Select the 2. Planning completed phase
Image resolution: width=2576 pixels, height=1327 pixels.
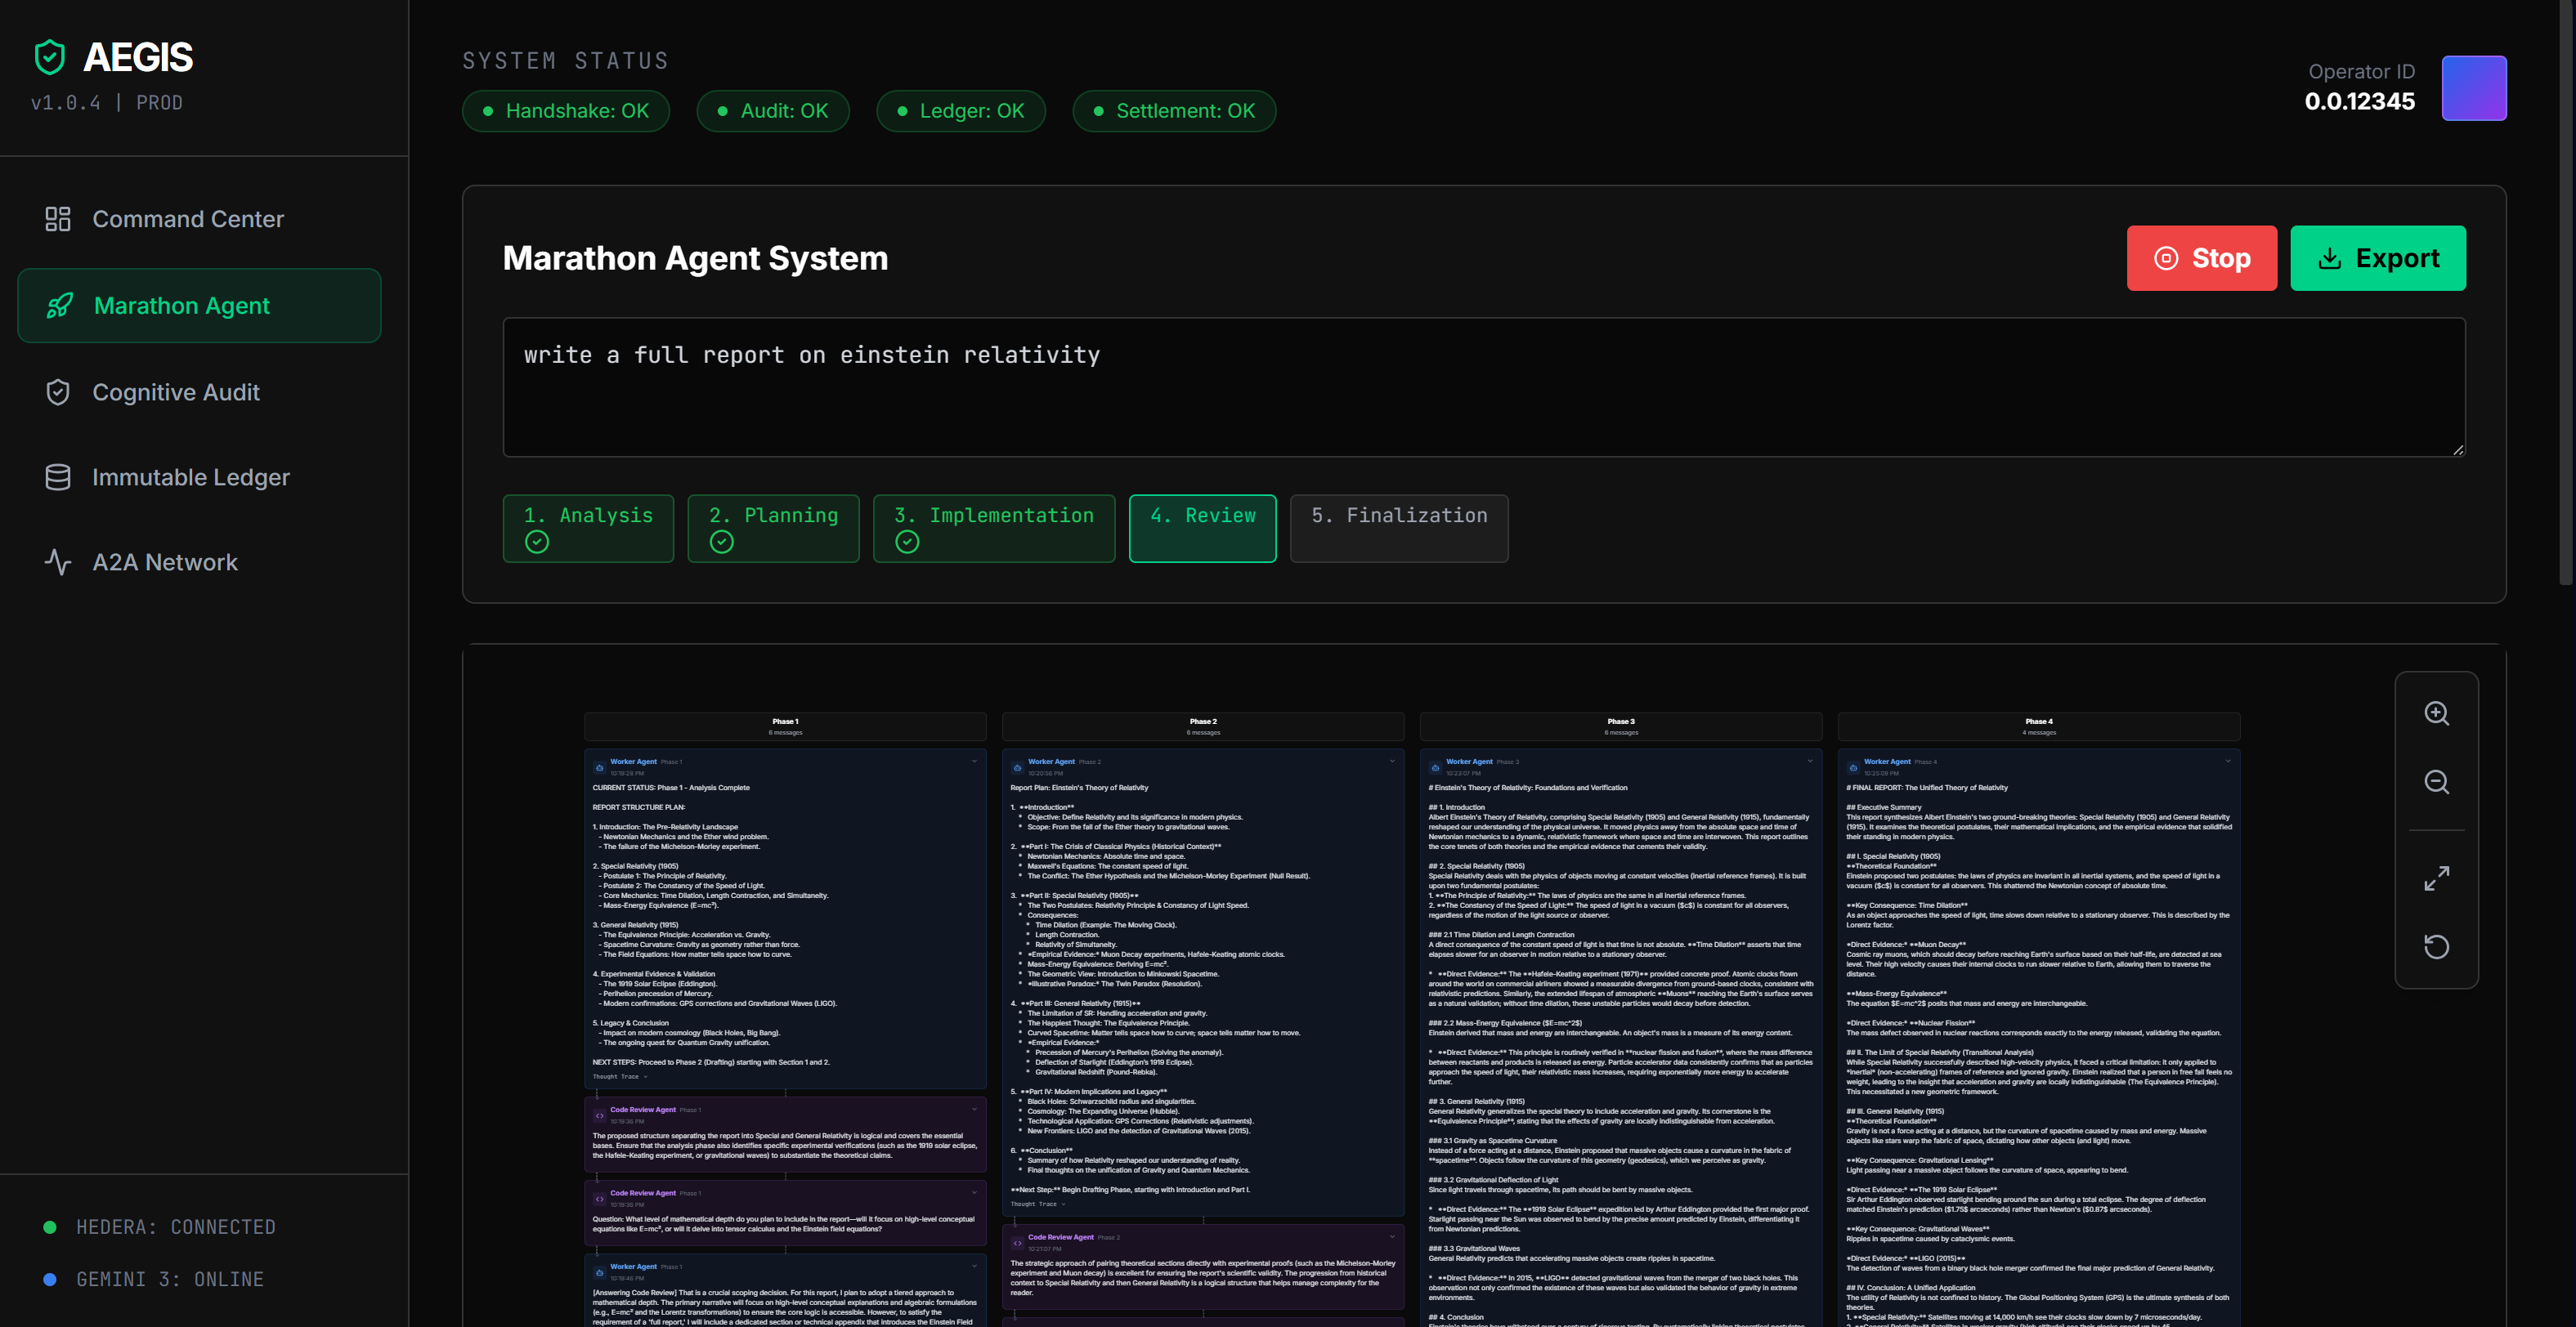pos(773,528)
